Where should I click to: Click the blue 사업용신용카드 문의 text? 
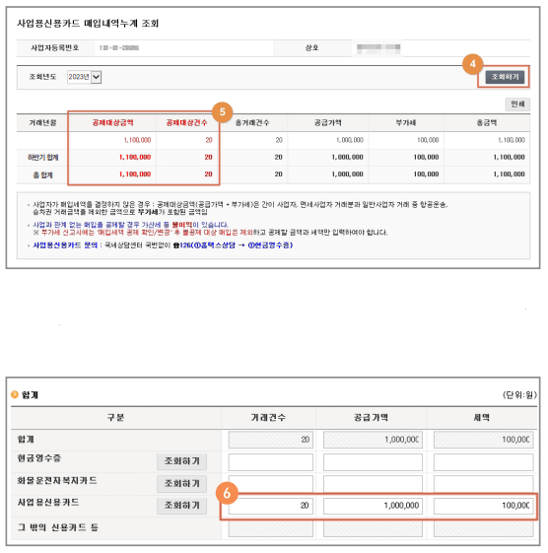[65, 245]
